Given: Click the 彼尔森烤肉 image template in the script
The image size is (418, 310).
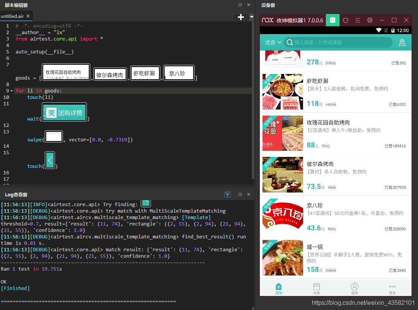Looking at the screenshot, I should coord(110,74).
